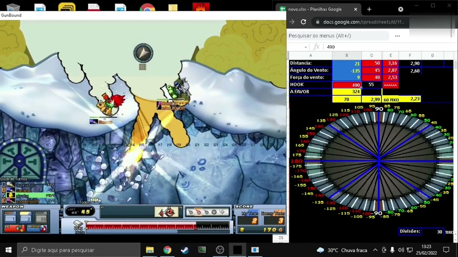This screenshot has height=257, width=458.
Task: Show hidden system tray icons
Action: coord(375,250)
